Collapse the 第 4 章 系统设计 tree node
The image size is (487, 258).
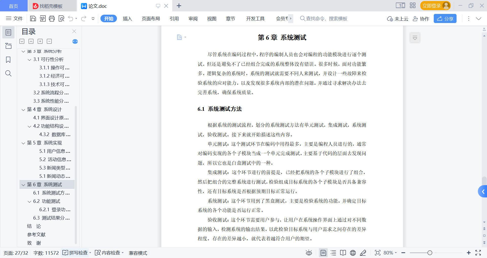23,110
